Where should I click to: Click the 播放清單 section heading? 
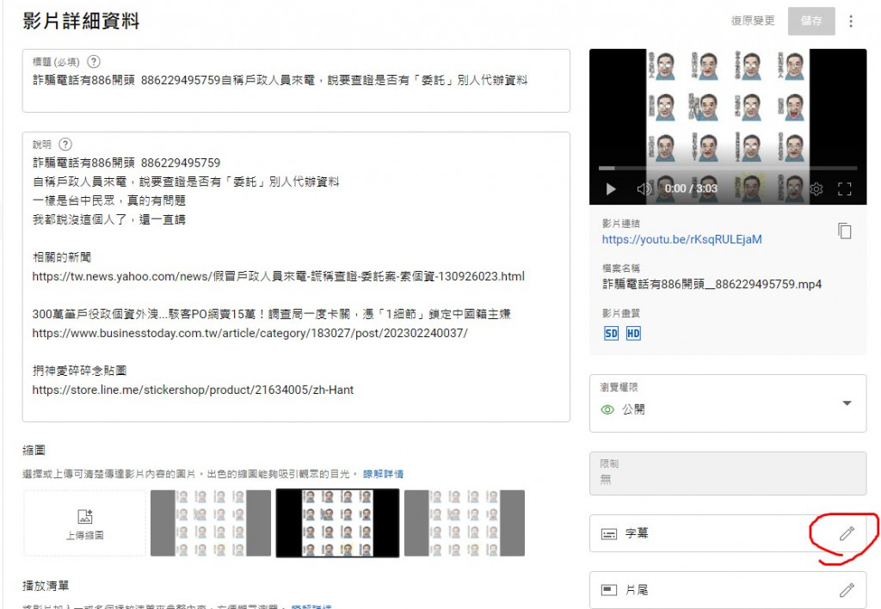46,586
